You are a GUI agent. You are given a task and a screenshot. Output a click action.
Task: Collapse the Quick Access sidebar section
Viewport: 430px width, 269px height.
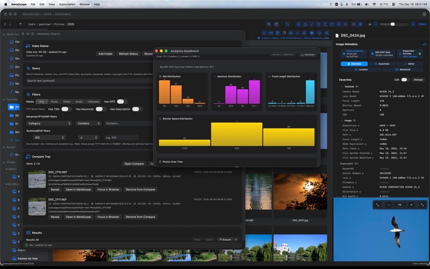click(4, 34)
